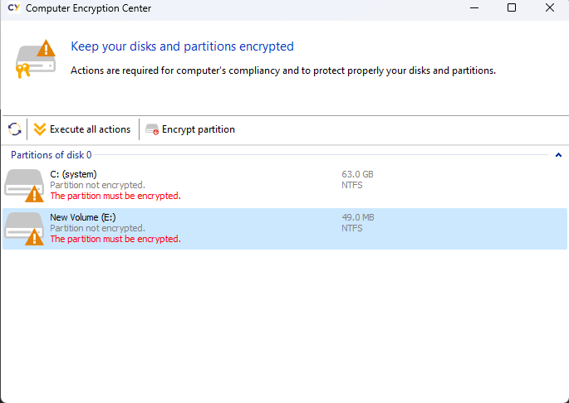569x403 pixels.
Task: Click the 63.0 GB size of C: partition
Action: [x=357, y=175]
